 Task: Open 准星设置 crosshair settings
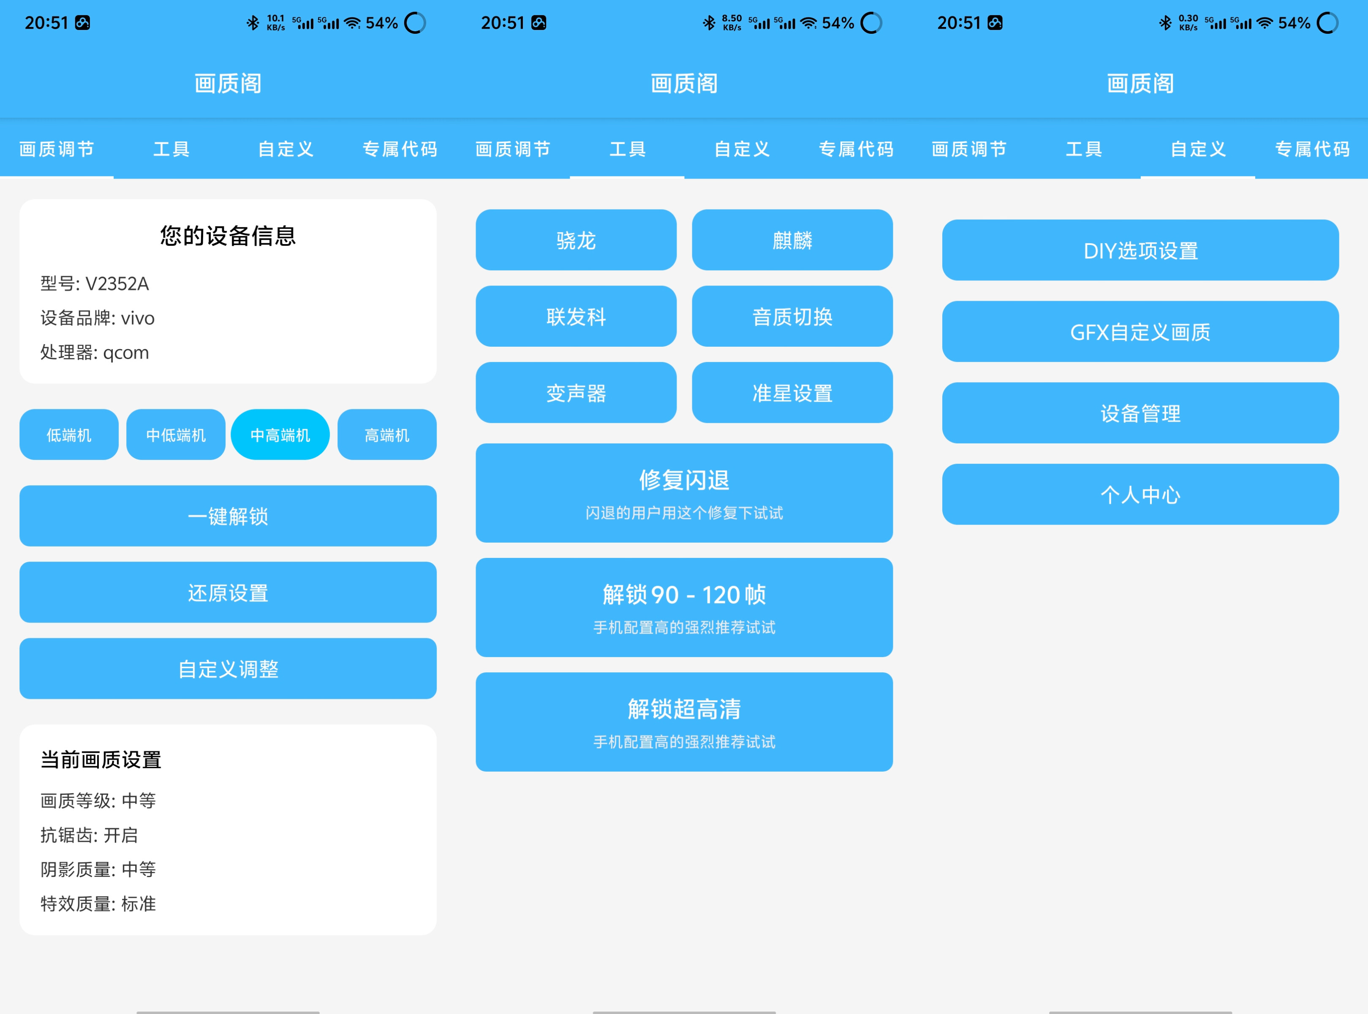[792, 393]
